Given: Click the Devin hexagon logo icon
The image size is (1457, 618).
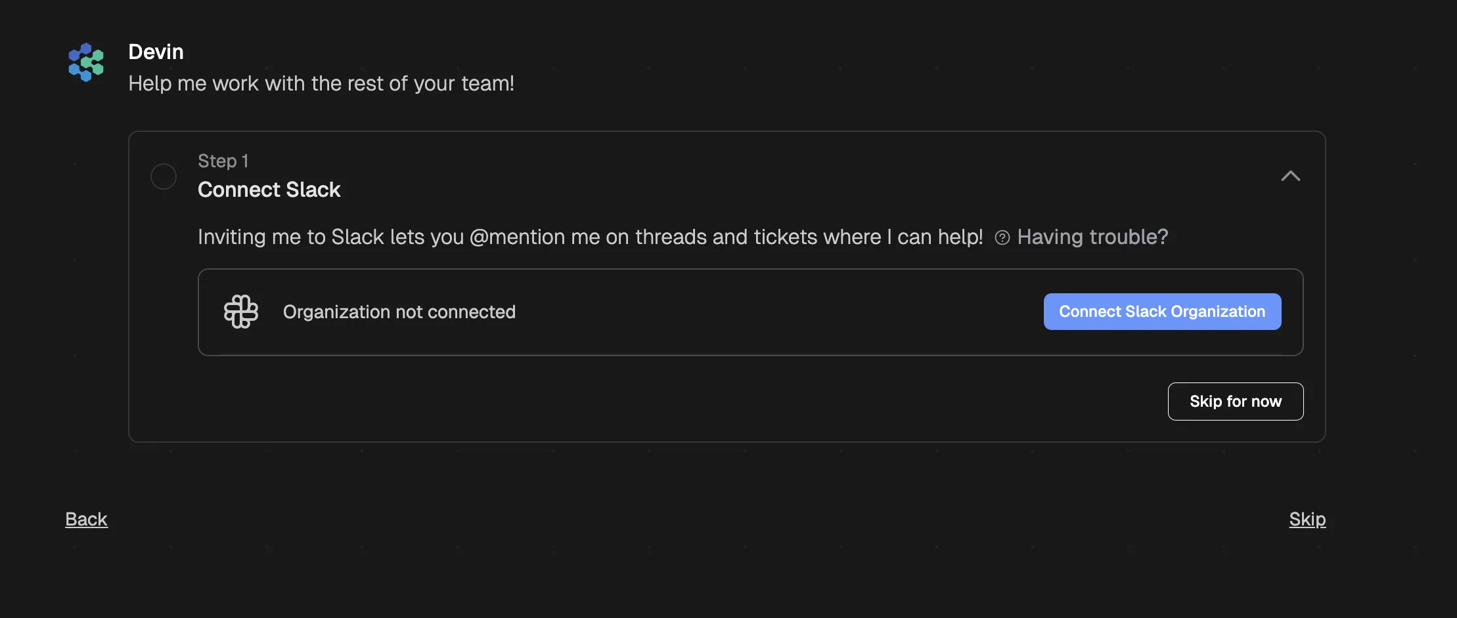Looking at the screenshot, I should [86, 62].
